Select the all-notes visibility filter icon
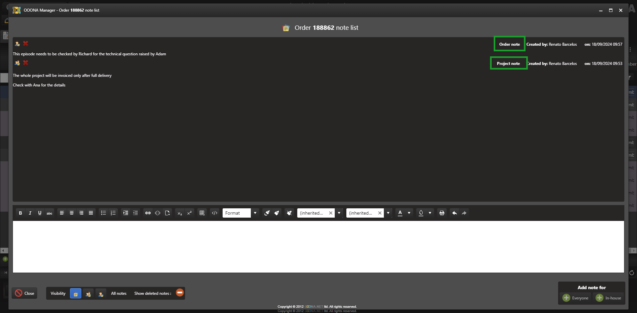The height and width of the screenshot is (313, 637). point(76,293)
